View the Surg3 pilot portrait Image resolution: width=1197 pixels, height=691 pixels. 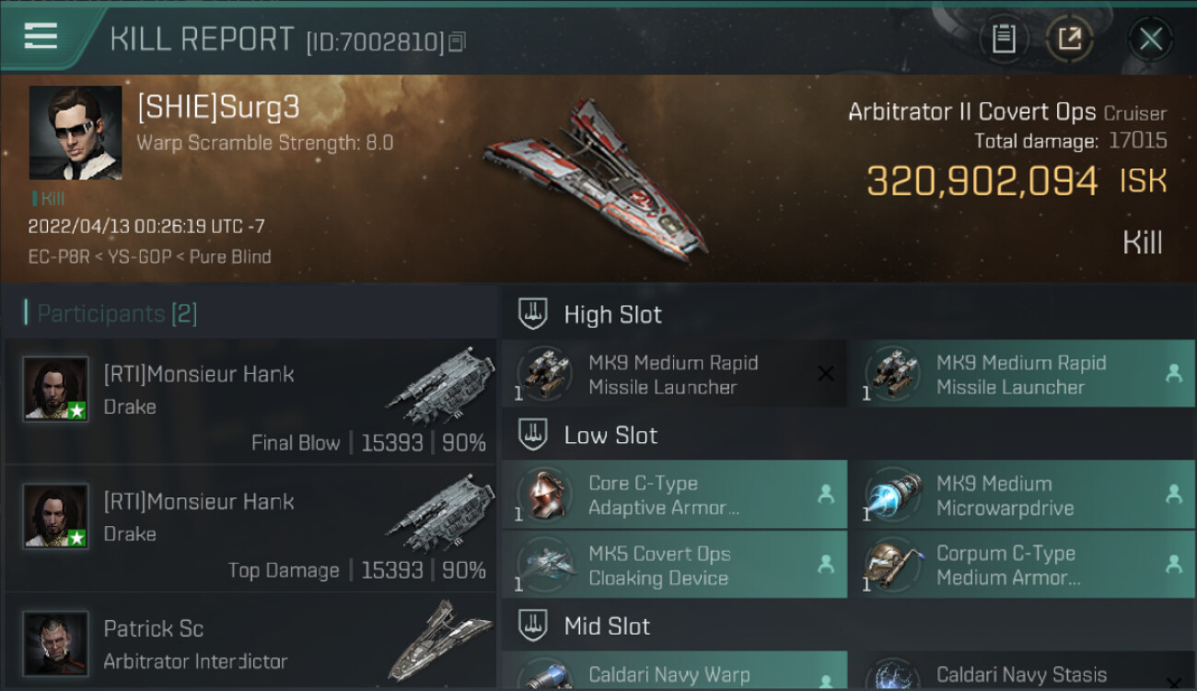coord(76,133)
